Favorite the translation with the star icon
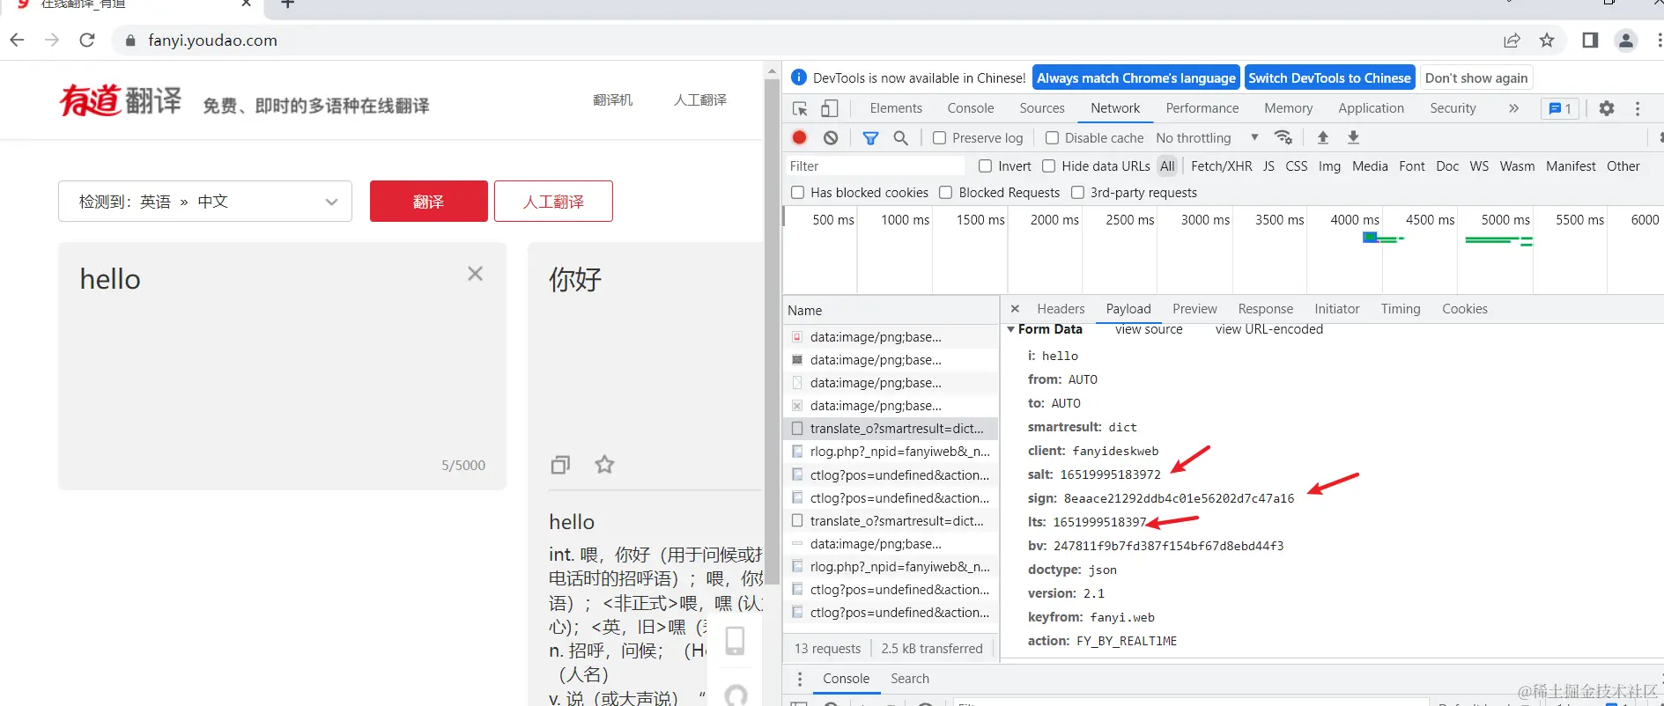Viewport: 1664px width, 706px height. pyautogui.click(x=604, y=464)
